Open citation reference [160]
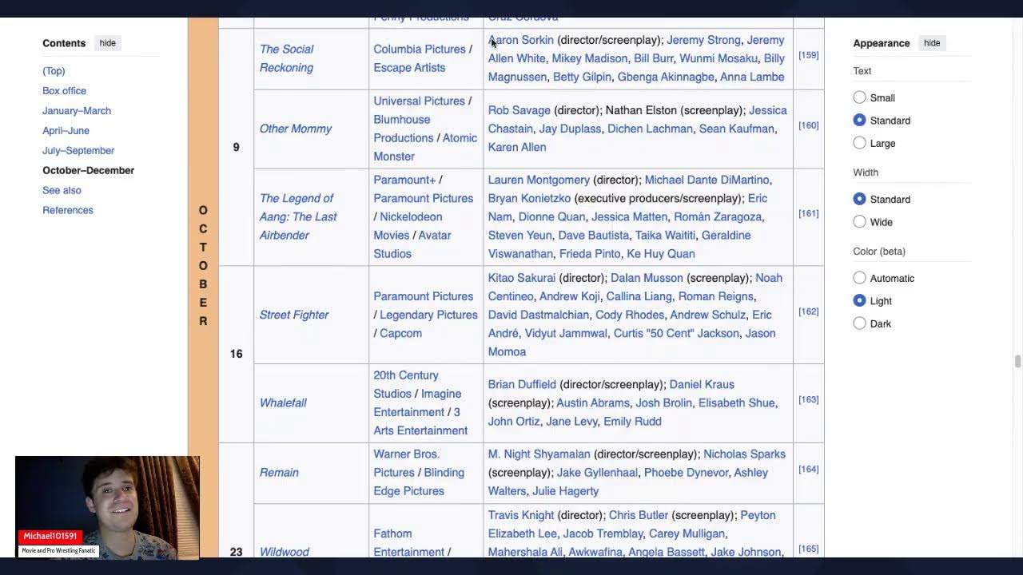The width and height of the screenshot is (1023, 575). (809, 125)
